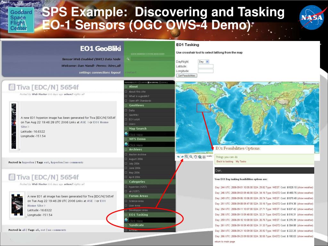Viewport: 328px width, 246px height.
Task: Click the ASE link in the ali post
Action: [90, 201]
